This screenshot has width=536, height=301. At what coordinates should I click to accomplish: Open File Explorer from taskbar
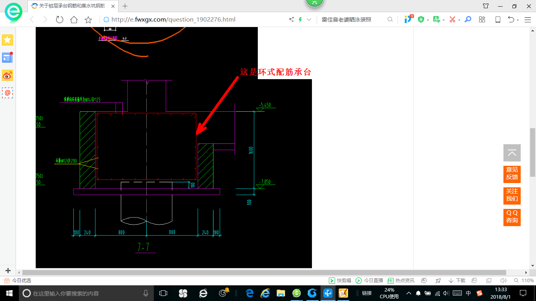[x=281, y=293]
